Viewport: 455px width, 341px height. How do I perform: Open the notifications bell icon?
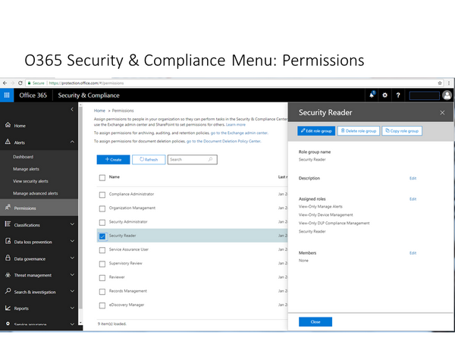pyautogui.click(x=372, y=95)
